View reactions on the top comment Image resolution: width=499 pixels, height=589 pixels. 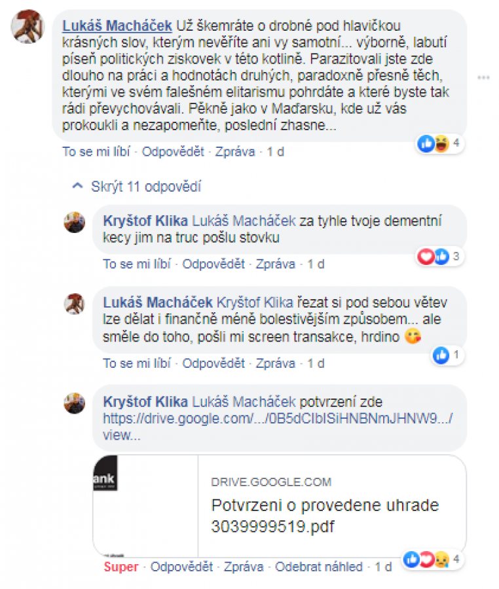click(440, 143)
